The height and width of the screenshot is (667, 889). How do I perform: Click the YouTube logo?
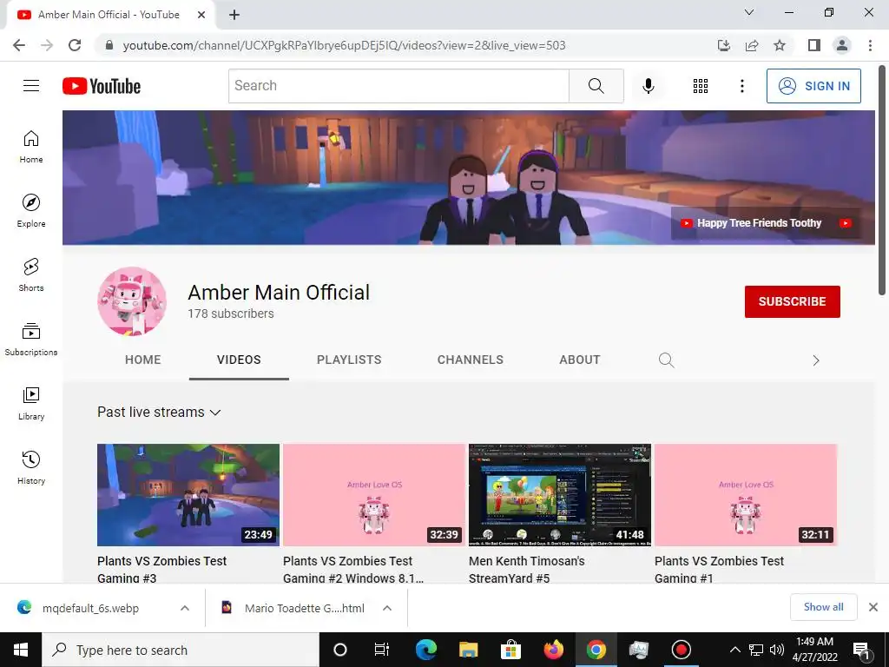point(102,86)
